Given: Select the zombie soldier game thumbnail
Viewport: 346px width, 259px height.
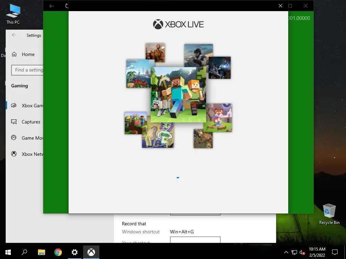Looking at the screenshot, I should (155, 52).
